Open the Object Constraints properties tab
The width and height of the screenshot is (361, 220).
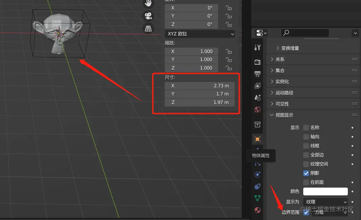(x=257, y=186)
